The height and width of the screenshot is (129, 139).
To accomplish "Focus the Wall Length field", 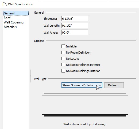I will 75,25.
